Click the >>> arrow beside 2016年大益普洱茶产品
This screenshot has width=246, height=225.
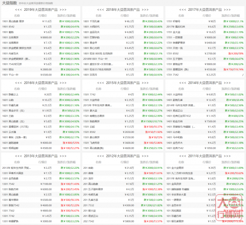pos(63,83)
